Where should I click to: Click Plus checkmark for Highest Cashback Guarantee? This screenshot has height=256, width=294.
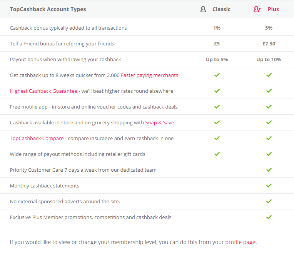(269, 91)
